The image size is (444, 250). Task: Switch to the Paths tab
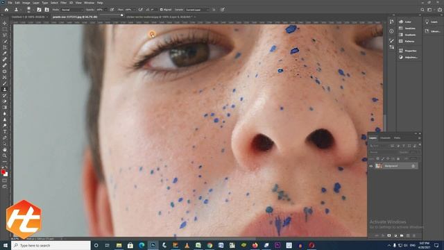tap(398, 138)
